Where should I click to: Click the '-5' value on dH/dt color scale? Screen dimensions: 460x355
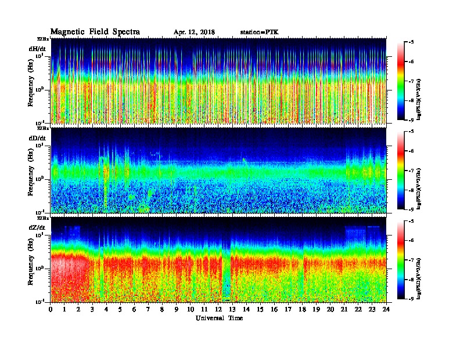click(411, 42)
